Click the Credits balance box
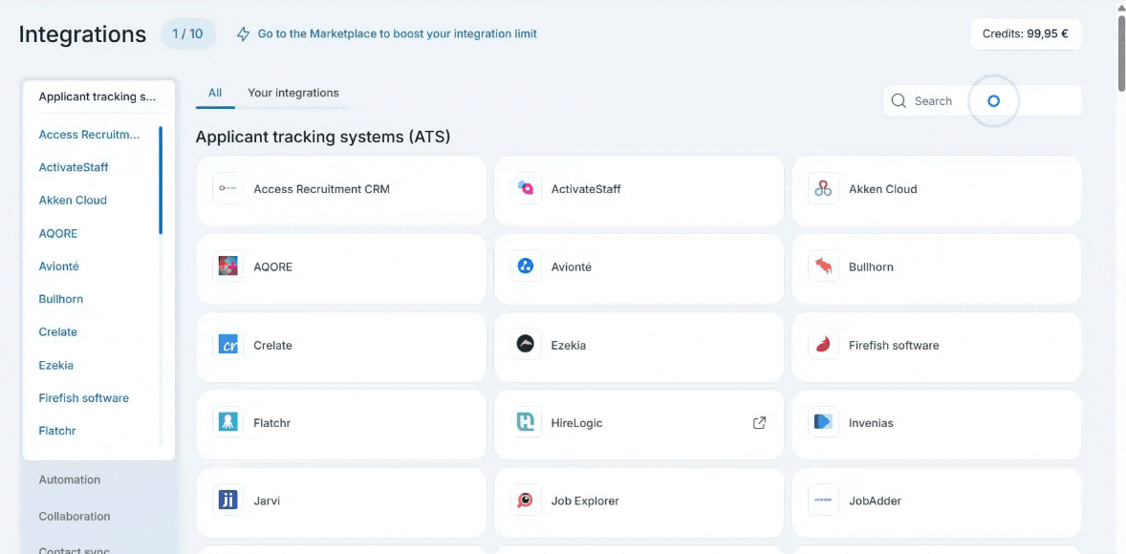The height and width of the screenshot is (554, 1126). (1026, 33)
